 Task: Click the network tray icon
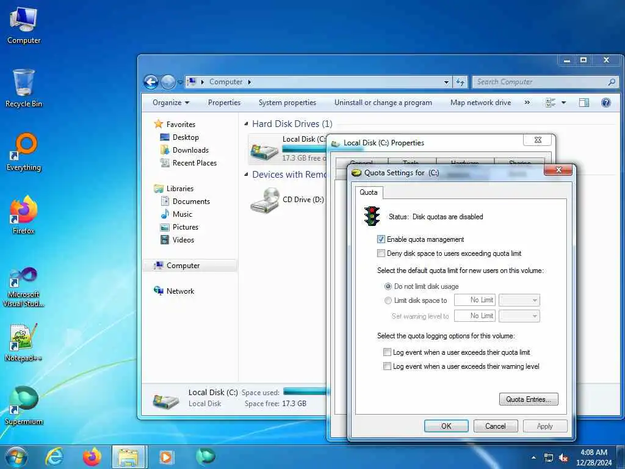click(x=549, y=458)
